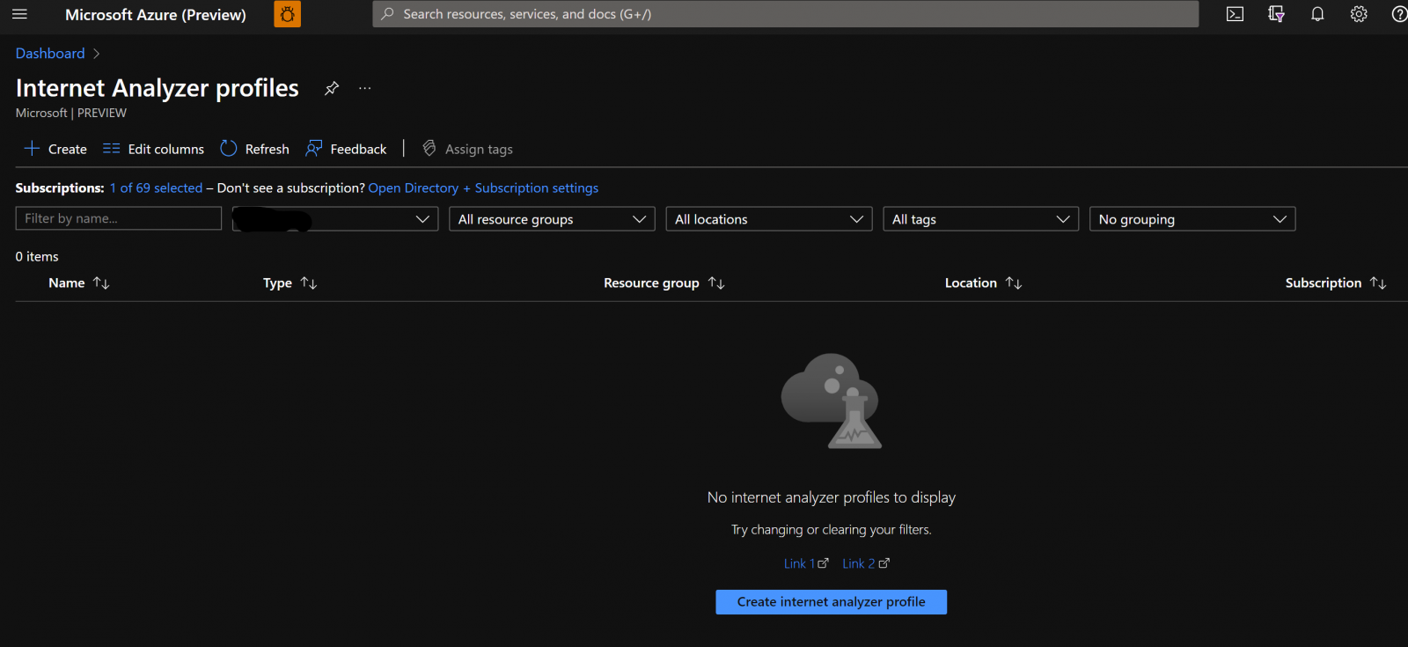
Task: Open the Feedback option
Action: [x=346, y=149]
